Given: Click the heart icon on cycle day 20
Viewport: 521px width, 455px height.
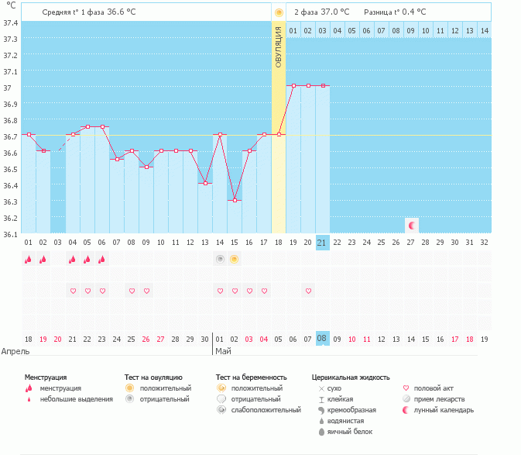Looking at the screenshot, I should click(308, 291).
